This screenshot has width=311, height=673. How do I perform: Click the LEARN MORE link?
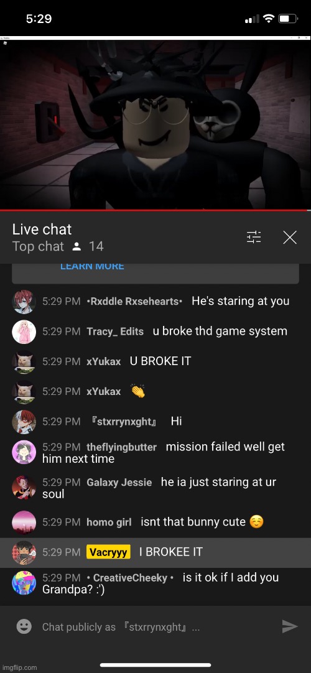[x=92, y=266]
